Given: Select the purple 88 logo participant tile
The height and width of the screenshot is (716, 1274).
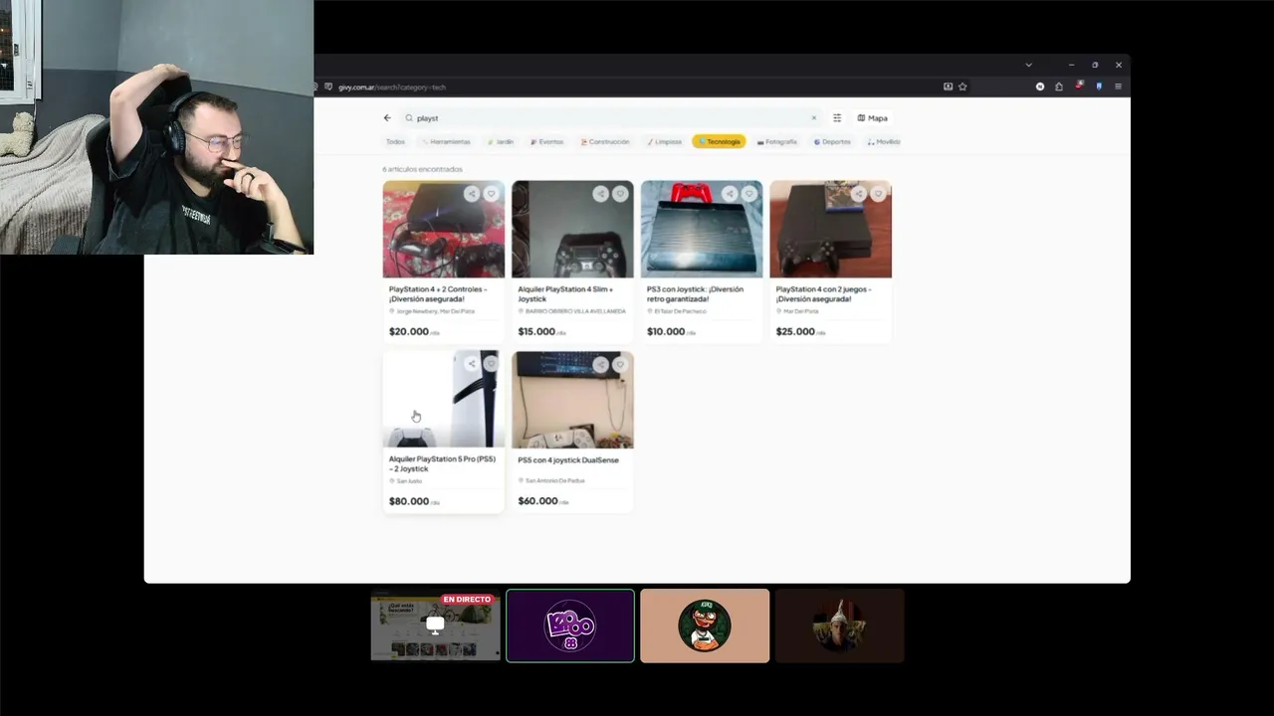Looking at the screenshot, I should coord(570,626).
